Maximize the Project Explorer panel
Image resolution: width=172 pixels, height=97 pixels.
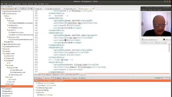click(31, 9)
